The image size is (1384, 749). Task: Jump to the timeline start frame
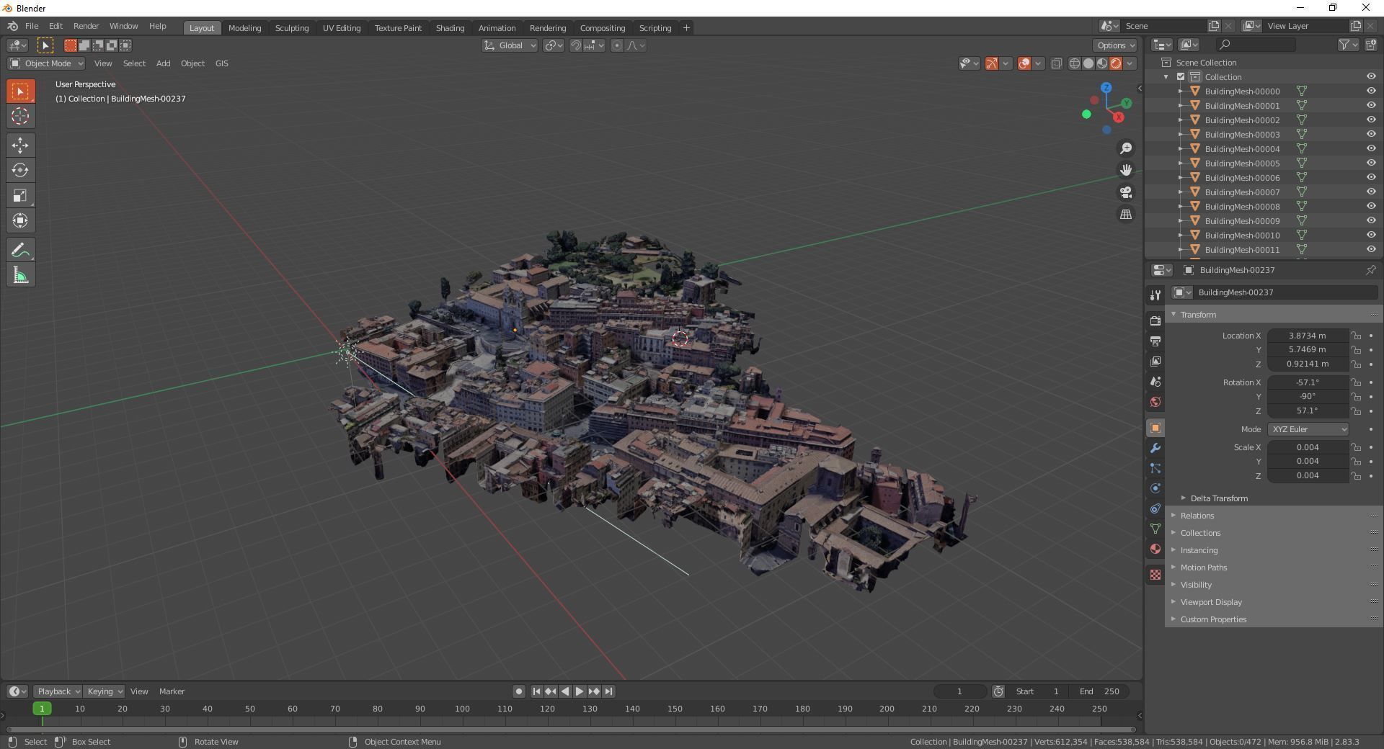(536, 691)
